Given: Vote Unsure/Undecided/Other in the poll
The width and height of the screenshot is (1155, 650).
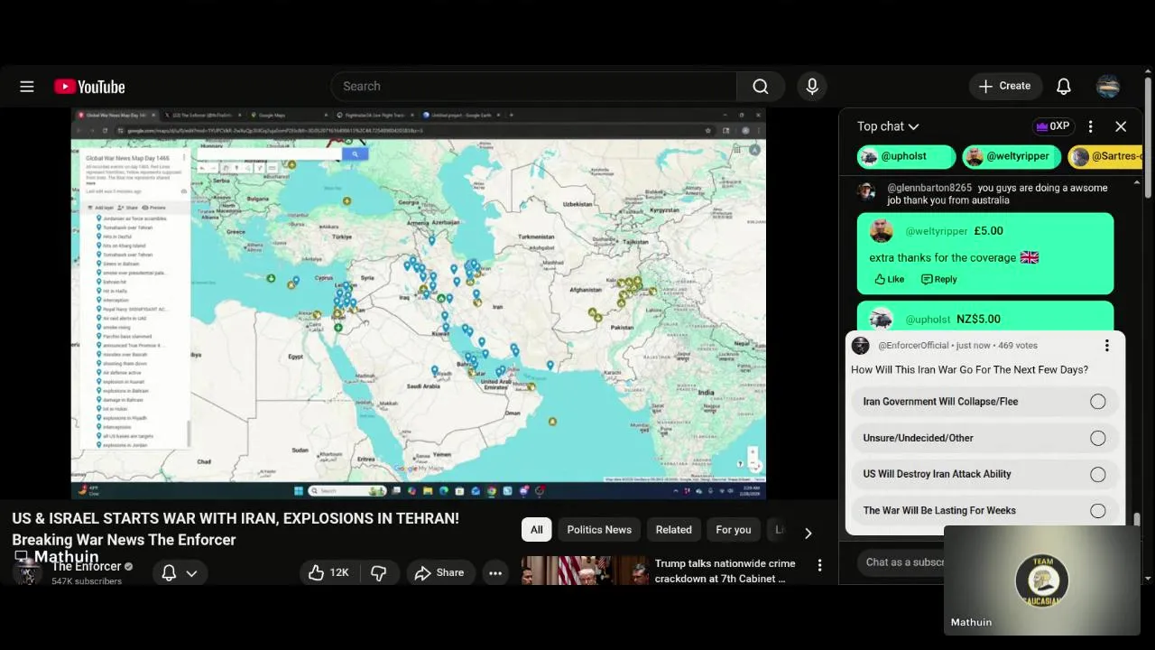Looking at the screenshot, I should (x=984, y=438).
